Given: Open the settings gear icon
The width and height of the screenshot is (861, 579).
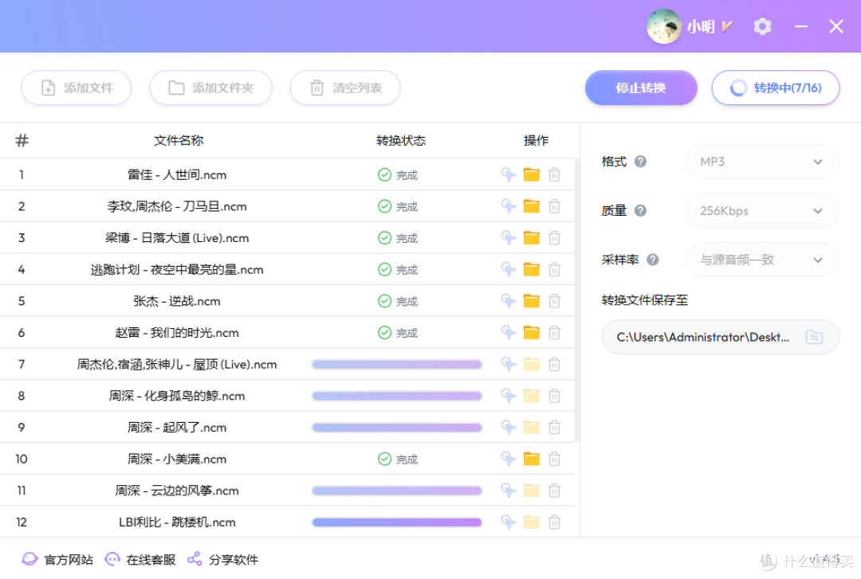Looking at the screenshot, I should coord(762,26).
